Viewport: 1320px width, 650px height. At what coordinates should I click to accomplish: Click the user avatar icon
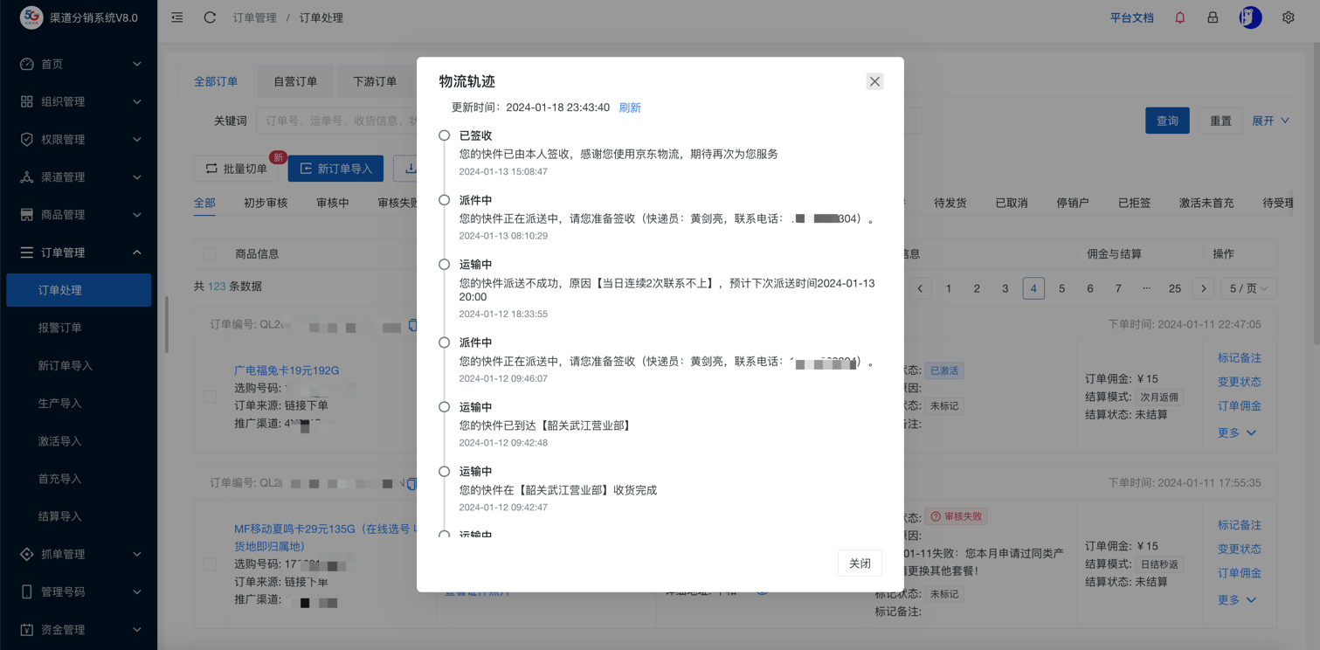(1250, 17)
